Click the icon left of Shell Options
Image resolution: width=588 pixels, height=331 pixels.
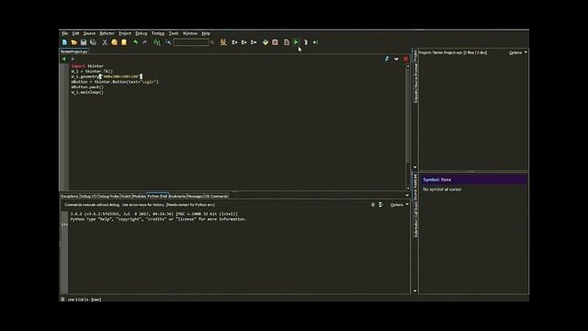[380, 205]
